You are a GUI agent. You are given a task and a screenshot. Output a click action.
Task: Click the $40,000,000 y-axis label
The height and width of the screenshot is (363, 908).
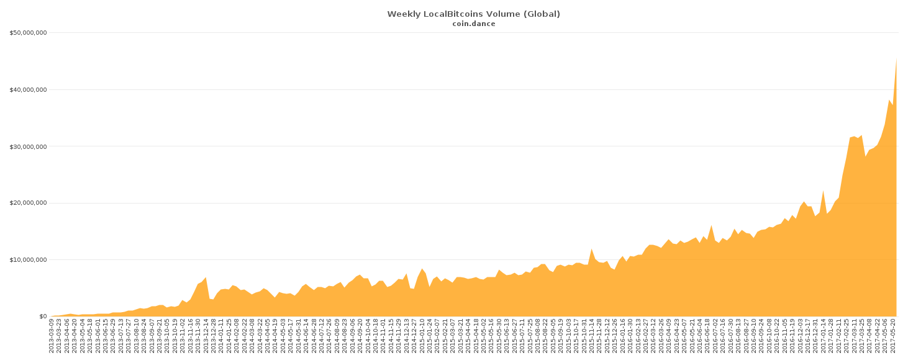point(29,89)
